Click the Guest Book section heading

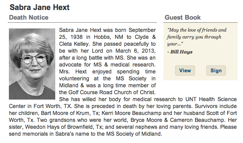[x=183, y=17]
